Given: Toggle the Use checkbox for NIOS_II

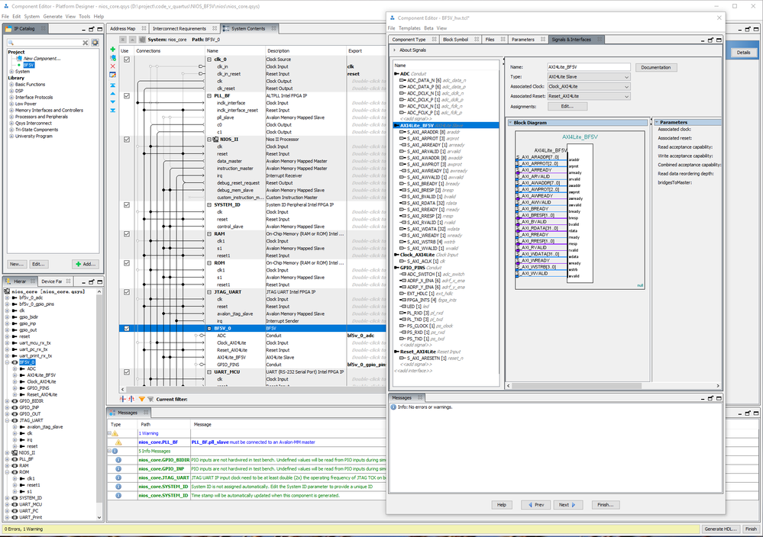Looking at the screenshot, I should coord(126,140).
